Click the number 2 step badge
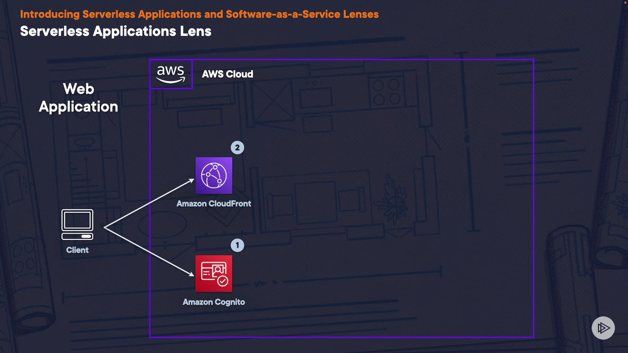The image size is (628, 353). pos(237,148)
